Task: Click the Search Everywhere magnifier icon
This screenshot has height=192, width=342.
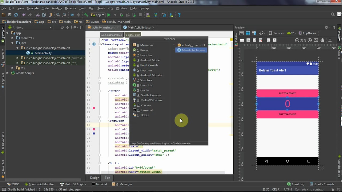Action: point(333,15)
